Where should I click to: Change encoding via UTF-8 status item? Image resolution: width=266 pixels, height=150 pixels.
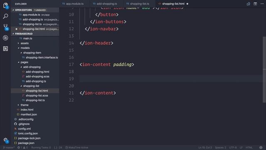click(x=233, y=147)
